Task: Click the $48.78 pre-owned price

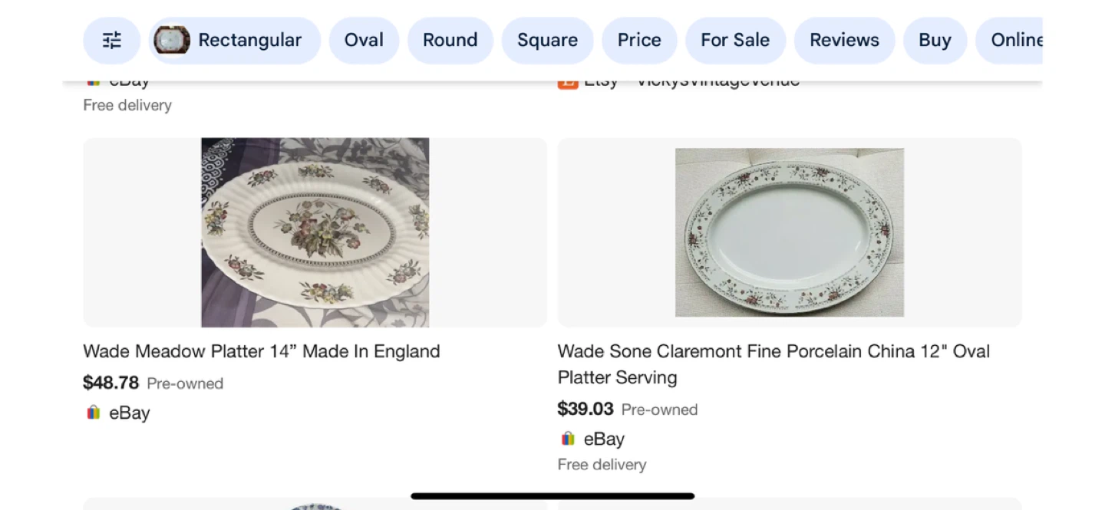Action: [111, 383]
